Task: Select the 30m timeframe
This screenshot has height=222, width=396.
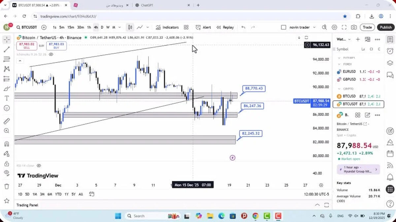Action: [x=81, y=27]
